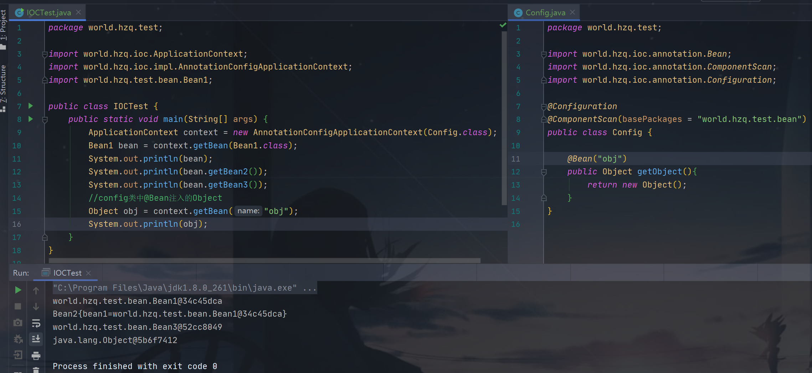
Task: Click the Stop process icon
Action: pos(18,306)
